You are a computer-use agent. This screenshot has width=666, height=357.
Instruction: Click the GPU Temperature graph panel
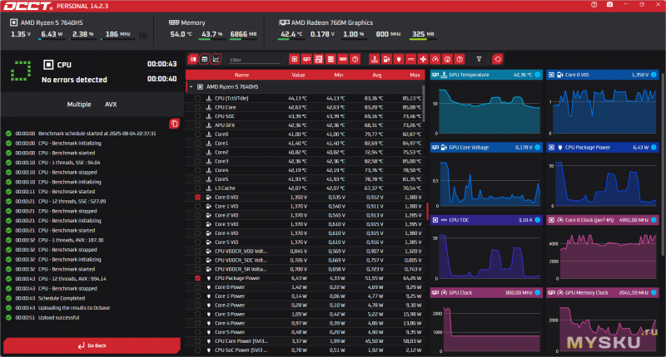(x=486, y=103)
